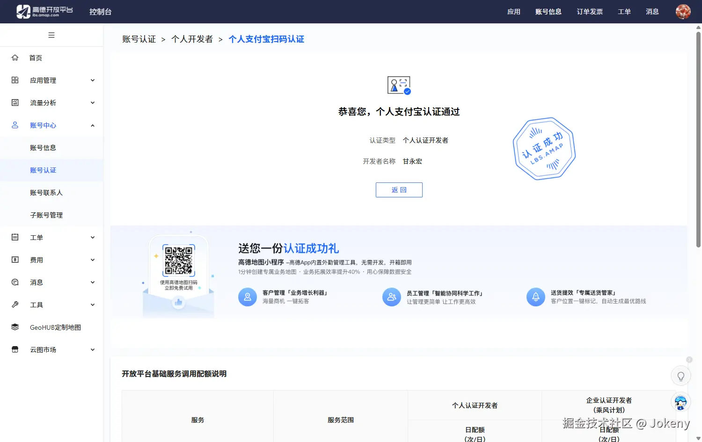Toggle the sidebar hamburger menu
Image resolution: width=702 pixels, height=442 pixels.
[x=51, y=35]
